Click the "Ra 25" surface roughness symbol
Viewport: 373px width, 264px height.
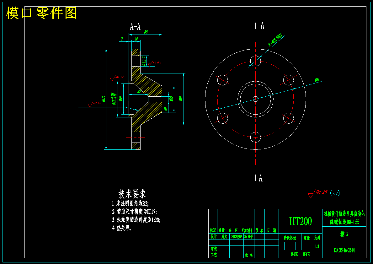click(x=317, y=193)
